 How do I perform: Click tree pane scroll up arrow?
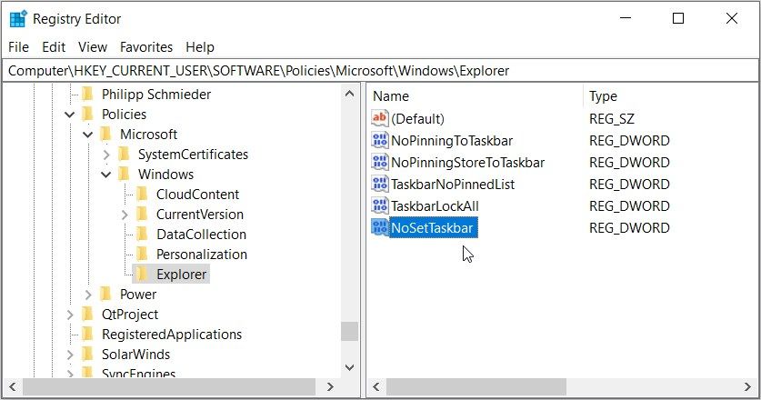349,94
